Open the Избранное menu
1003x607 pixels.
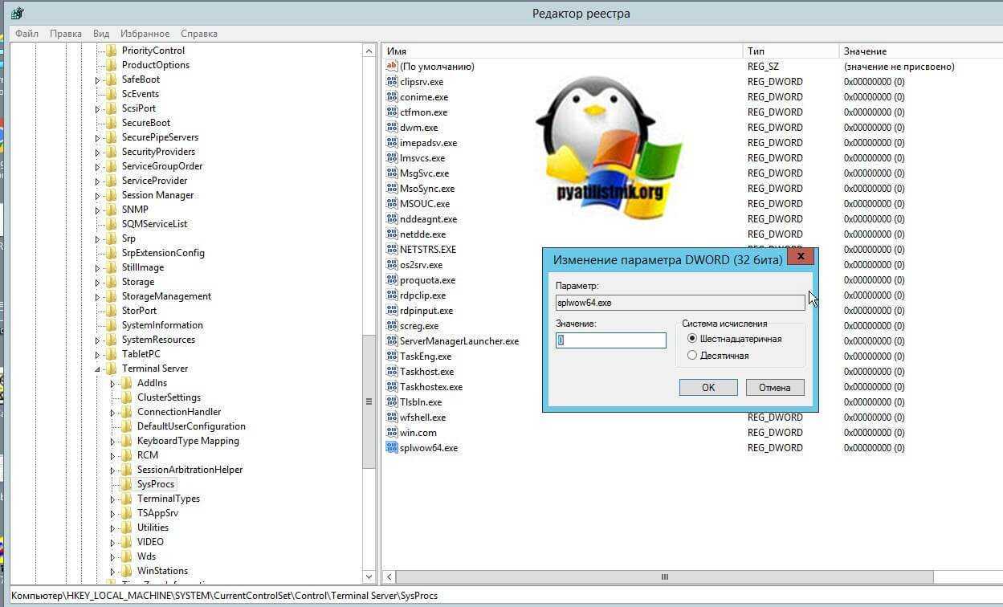145,34
